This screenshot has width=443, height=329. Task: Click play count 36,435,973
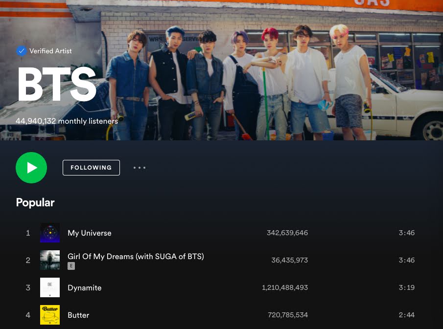[290, 260]
